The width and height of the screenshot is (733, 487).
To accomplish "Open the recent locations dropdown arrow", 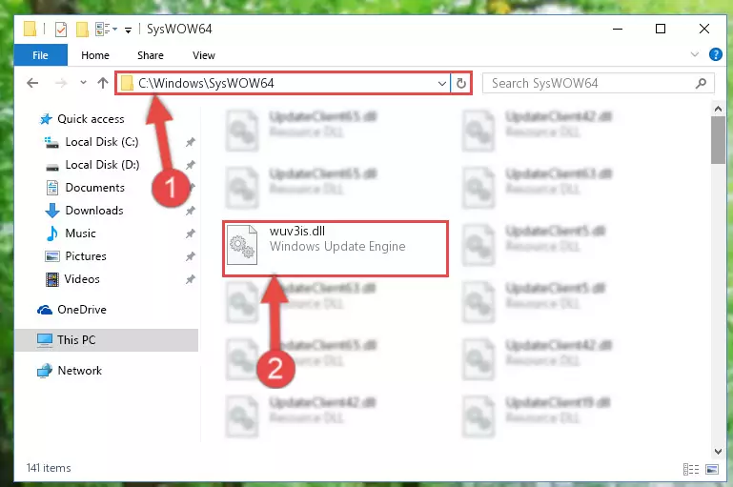I will (83, 83).
